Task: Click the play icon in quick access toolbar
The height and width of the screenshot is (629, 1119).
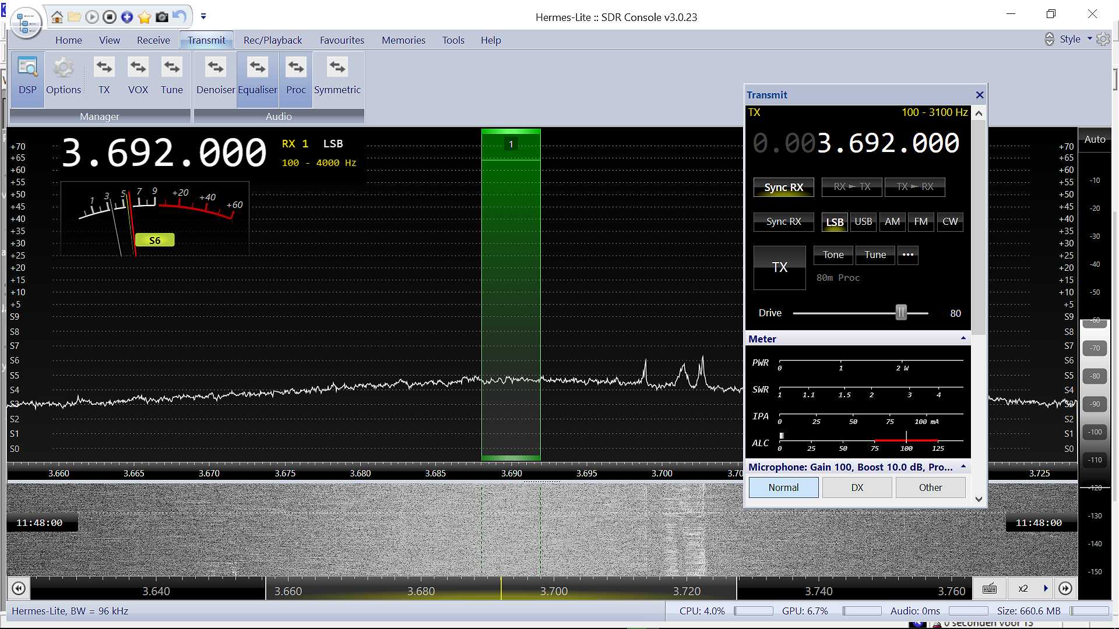Action: (92, 17)
